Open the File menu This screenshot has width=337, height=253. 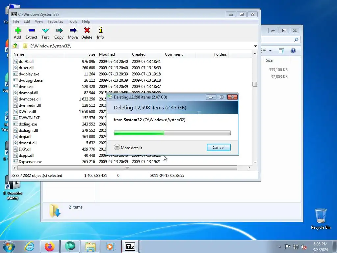coord(16,21)
